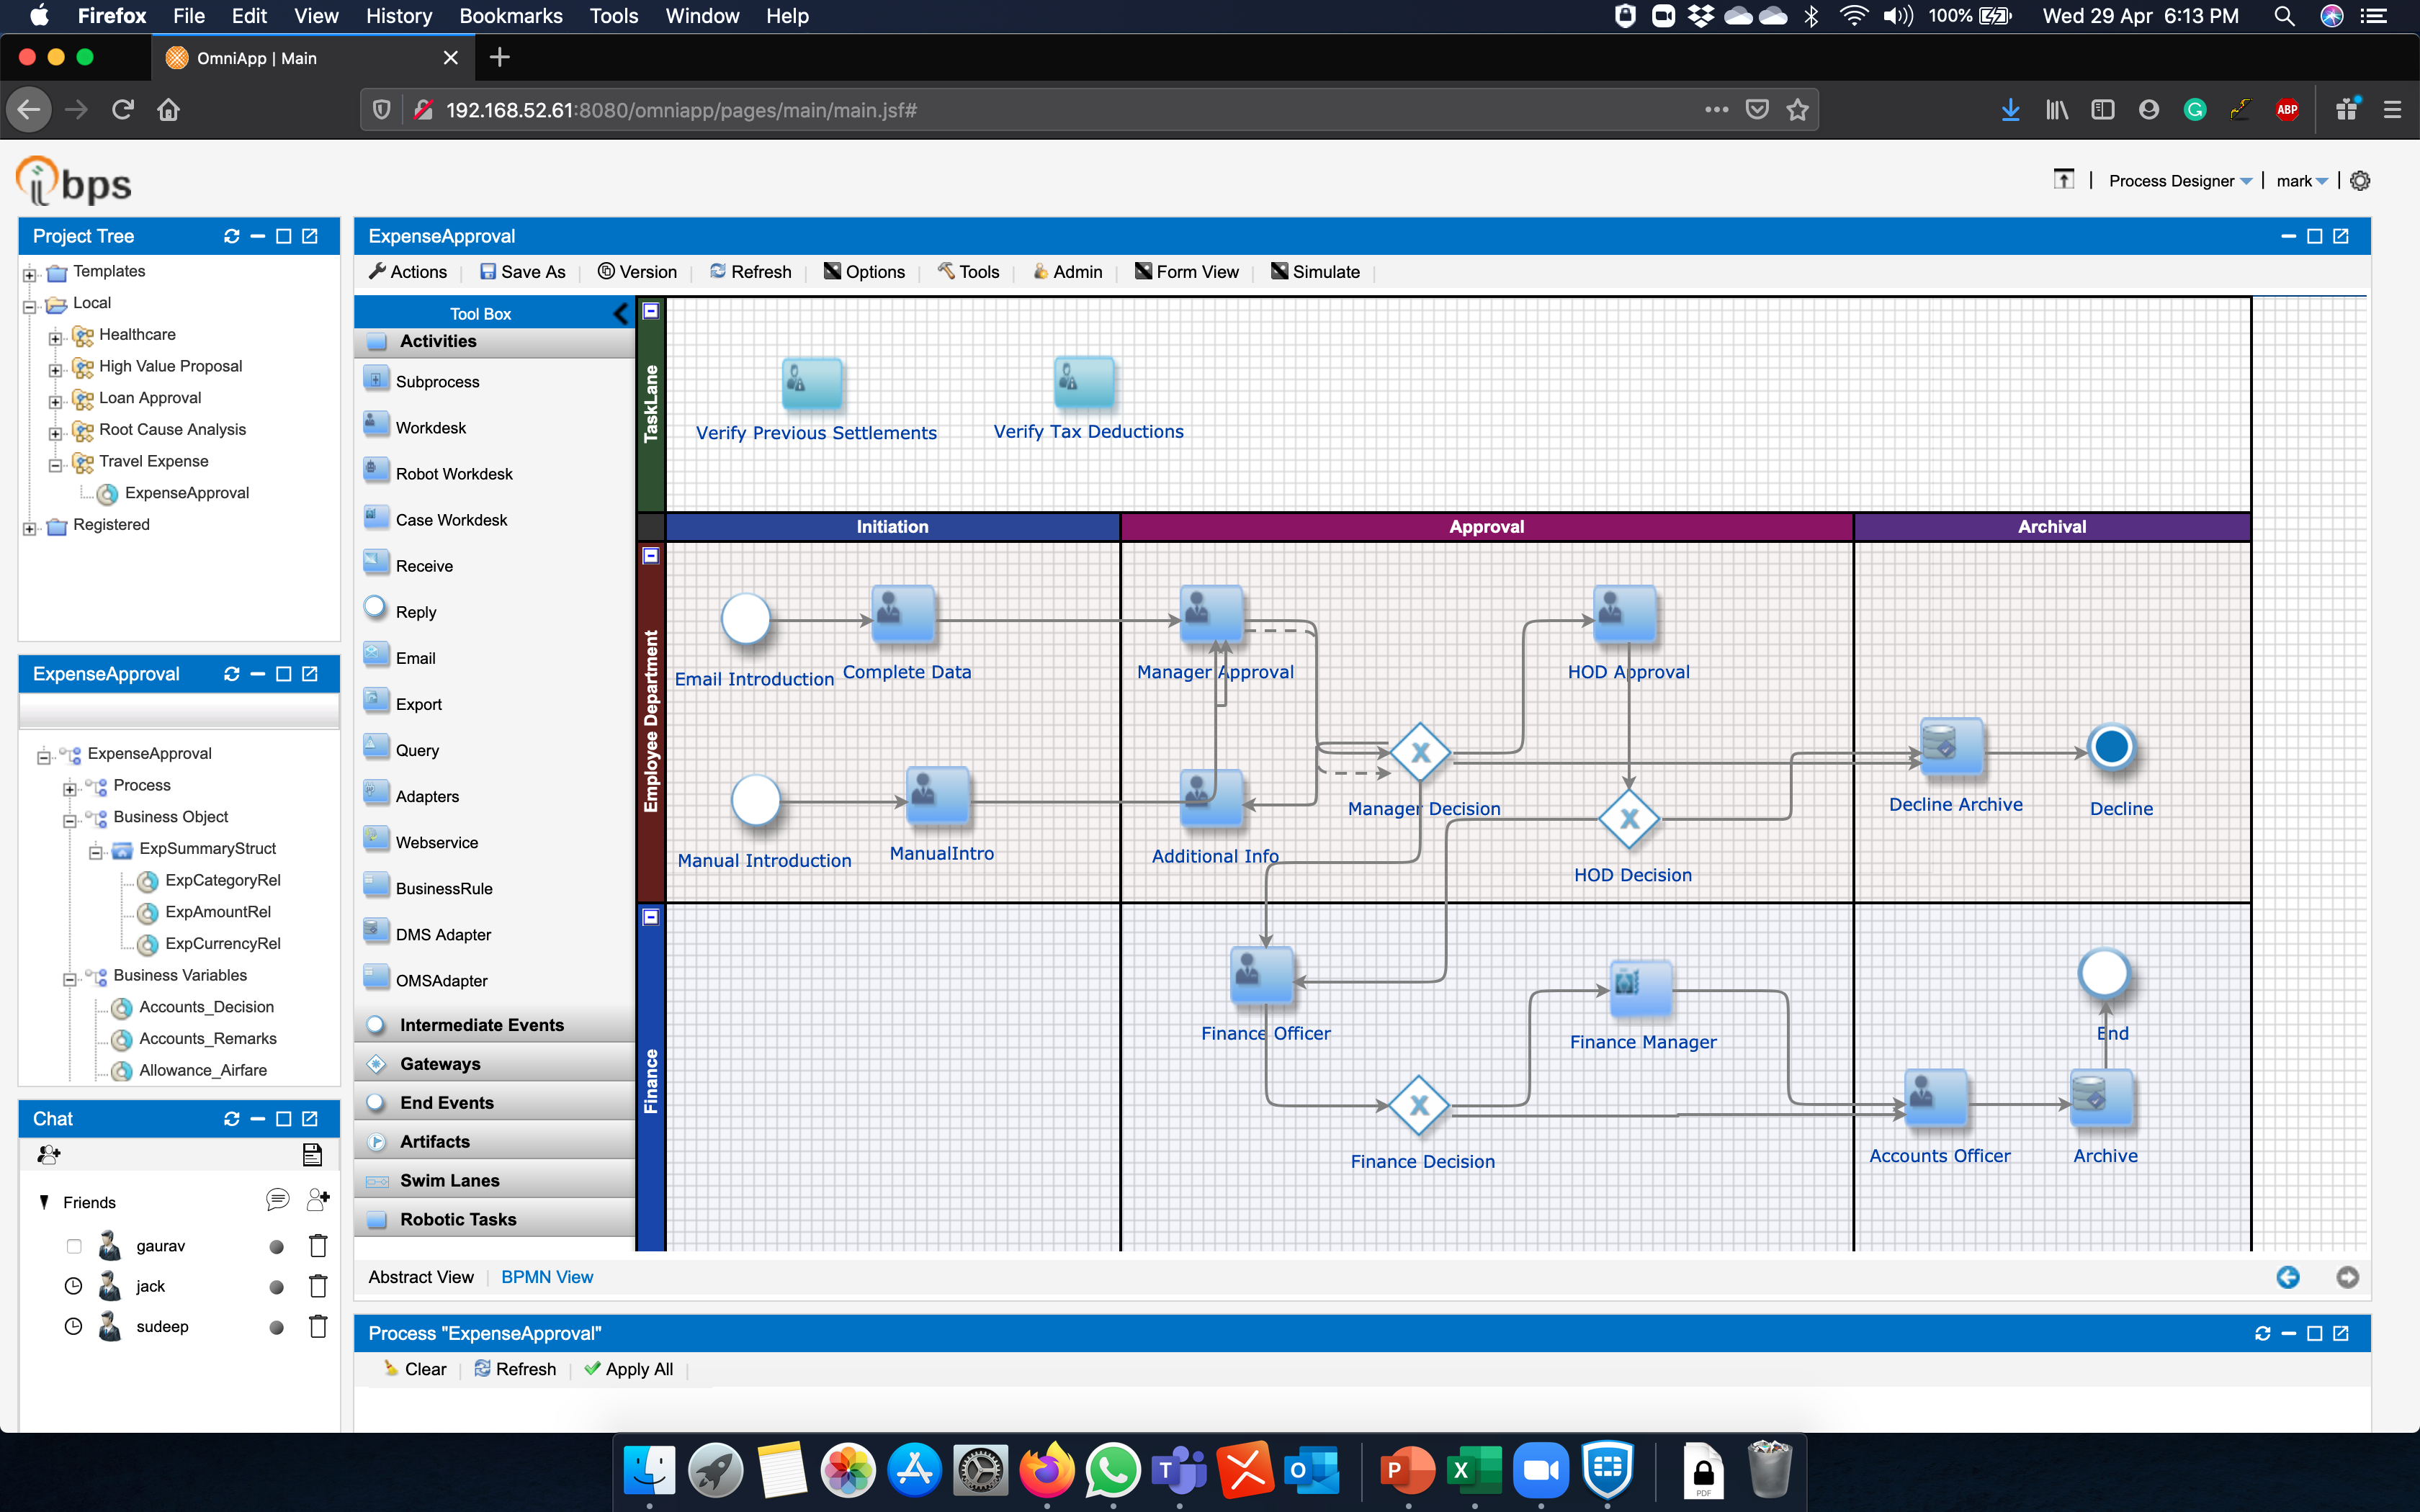Collapse the Finance swim lane toggle
This screenshot has height=1512, width=2420.
point(651,916)
